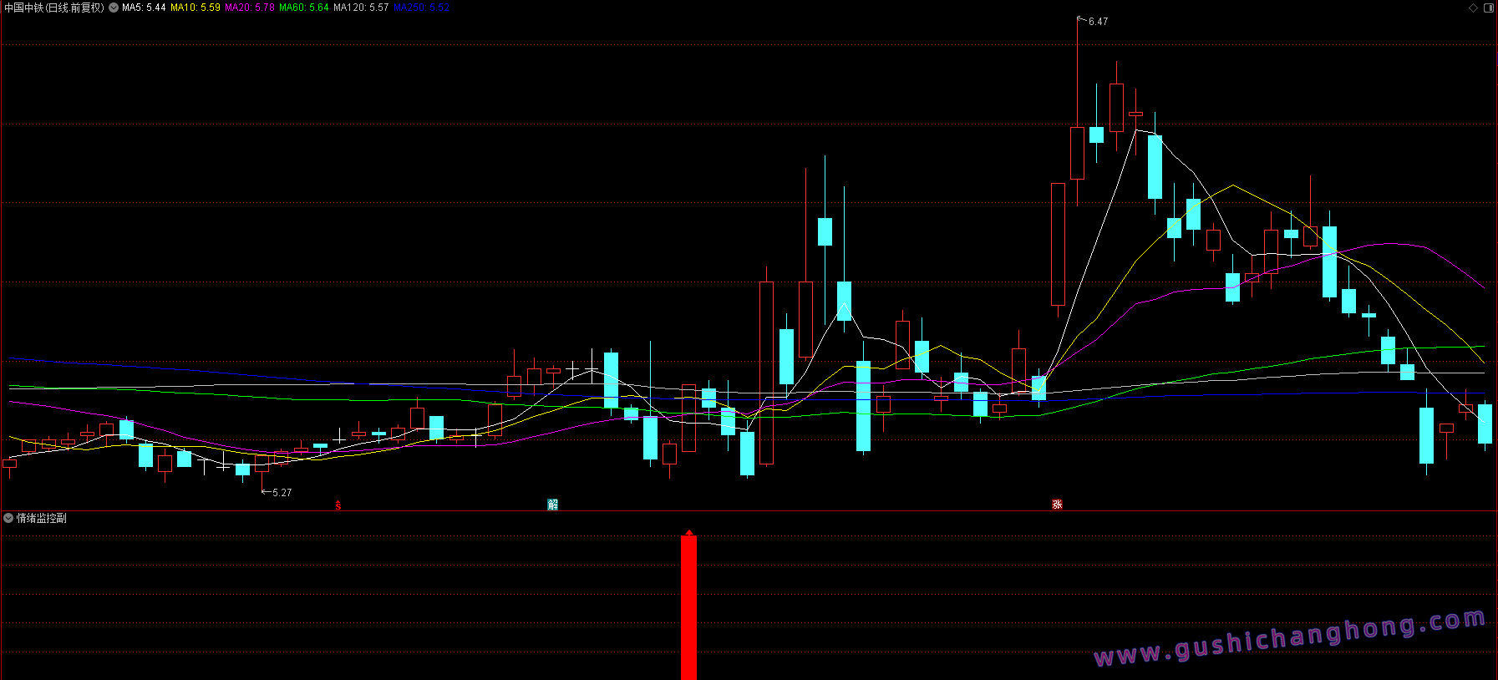The image size is (1498, 680).
Task: Click the red S event marker
Action: click(338, 505)
